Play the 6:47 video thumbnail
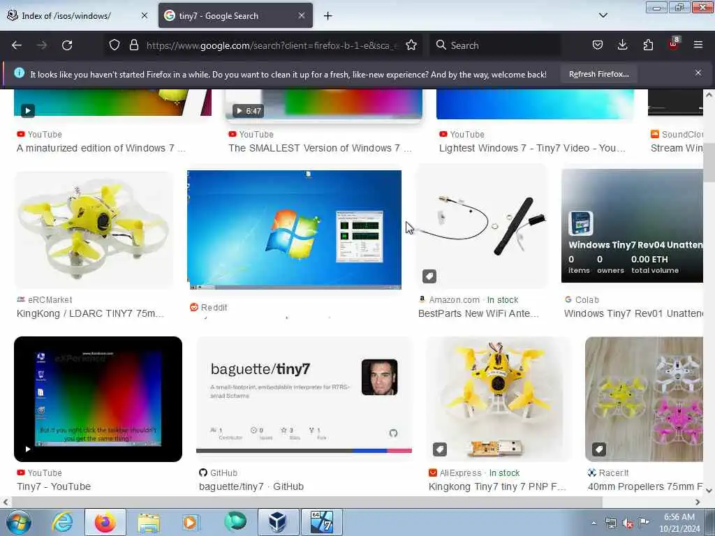Viewport: 715px width, 536px height. pyautogui.click(x=324, y=105)
